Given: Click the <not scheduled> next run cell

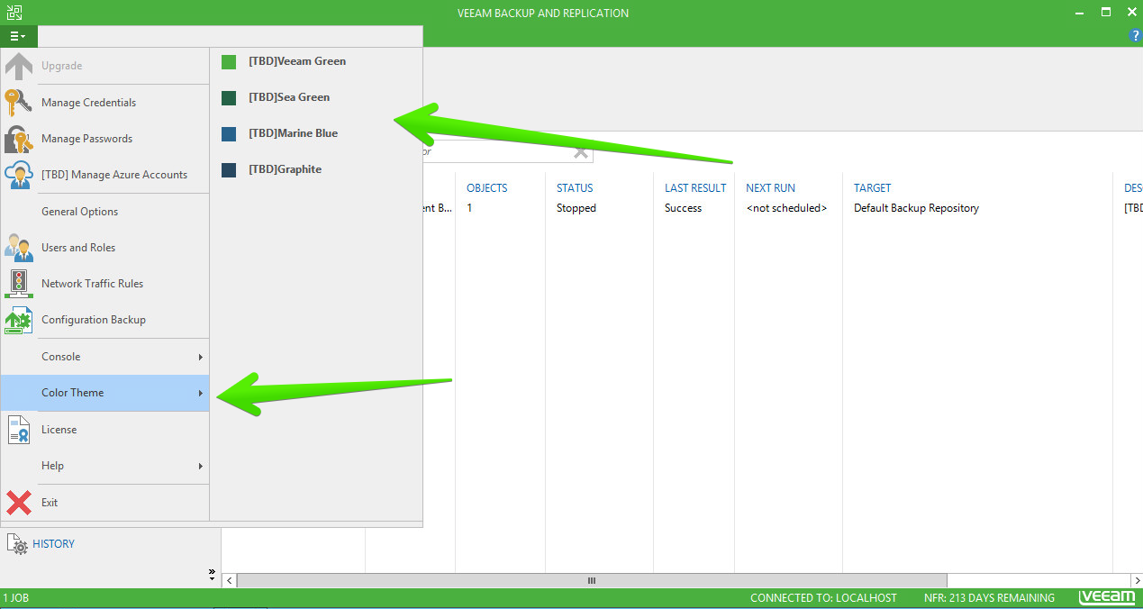Looking at the screenshot, I should coord(786,208).
